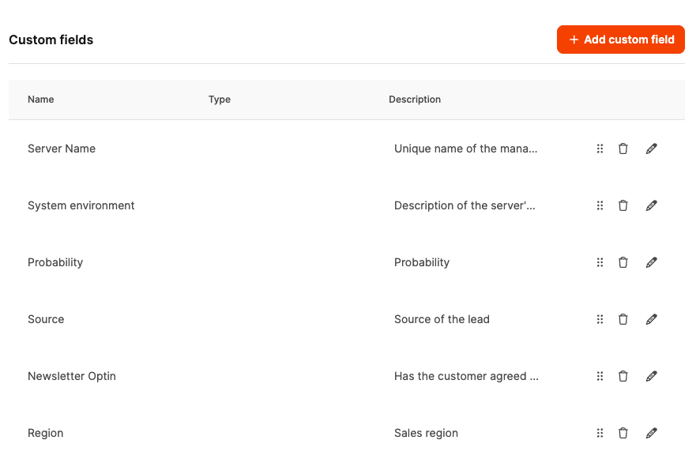Open the editor for Probability field
696x459 pixels.
tap(652, 262)
